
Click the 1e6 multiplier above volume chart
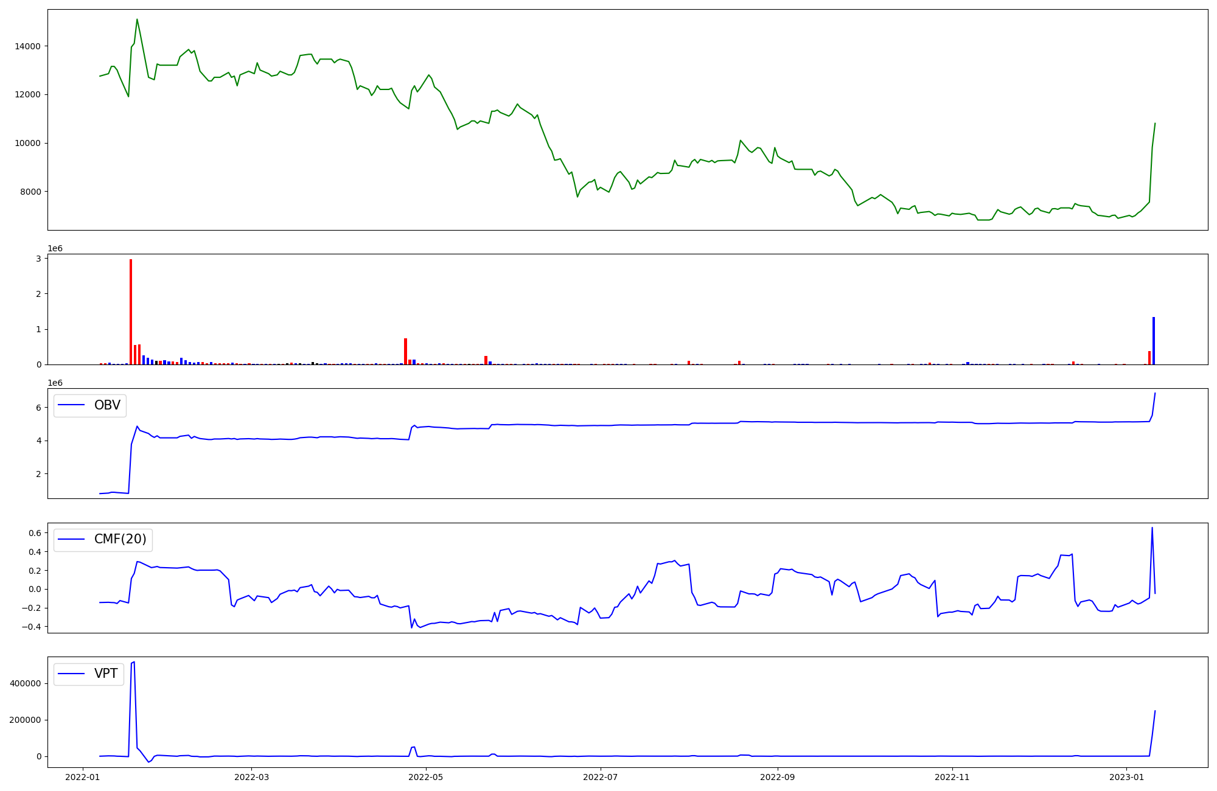click(x=55, y=248)
